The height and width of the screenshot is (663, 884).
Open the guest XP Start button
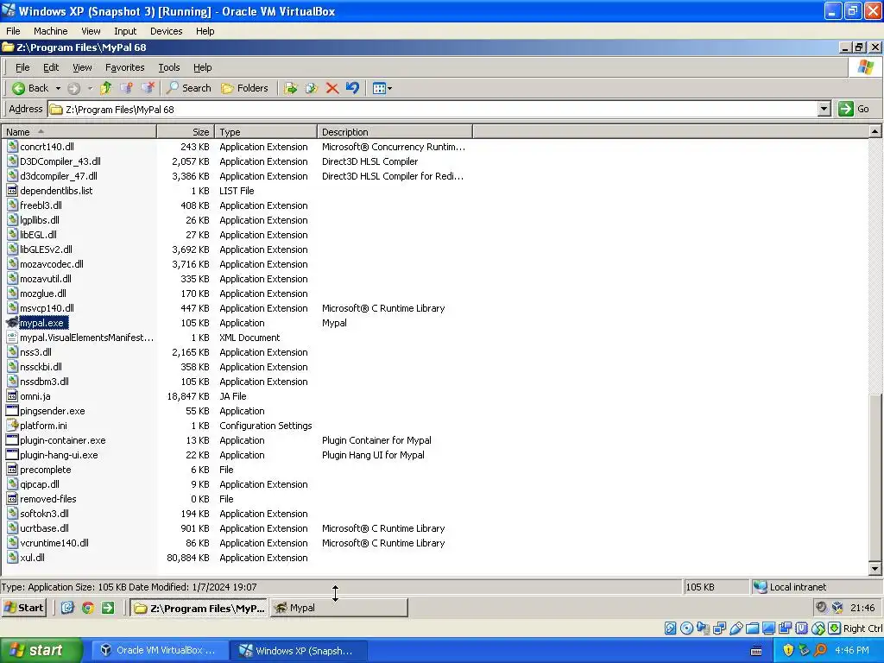[x=23, y=608]
